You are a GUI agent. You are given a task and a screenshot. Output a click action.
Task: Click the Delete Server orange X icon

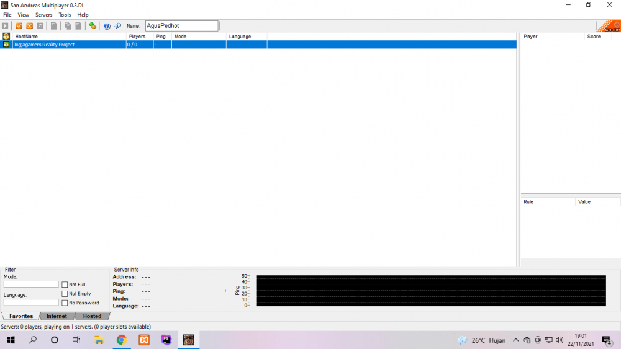(x=29, y=26)
